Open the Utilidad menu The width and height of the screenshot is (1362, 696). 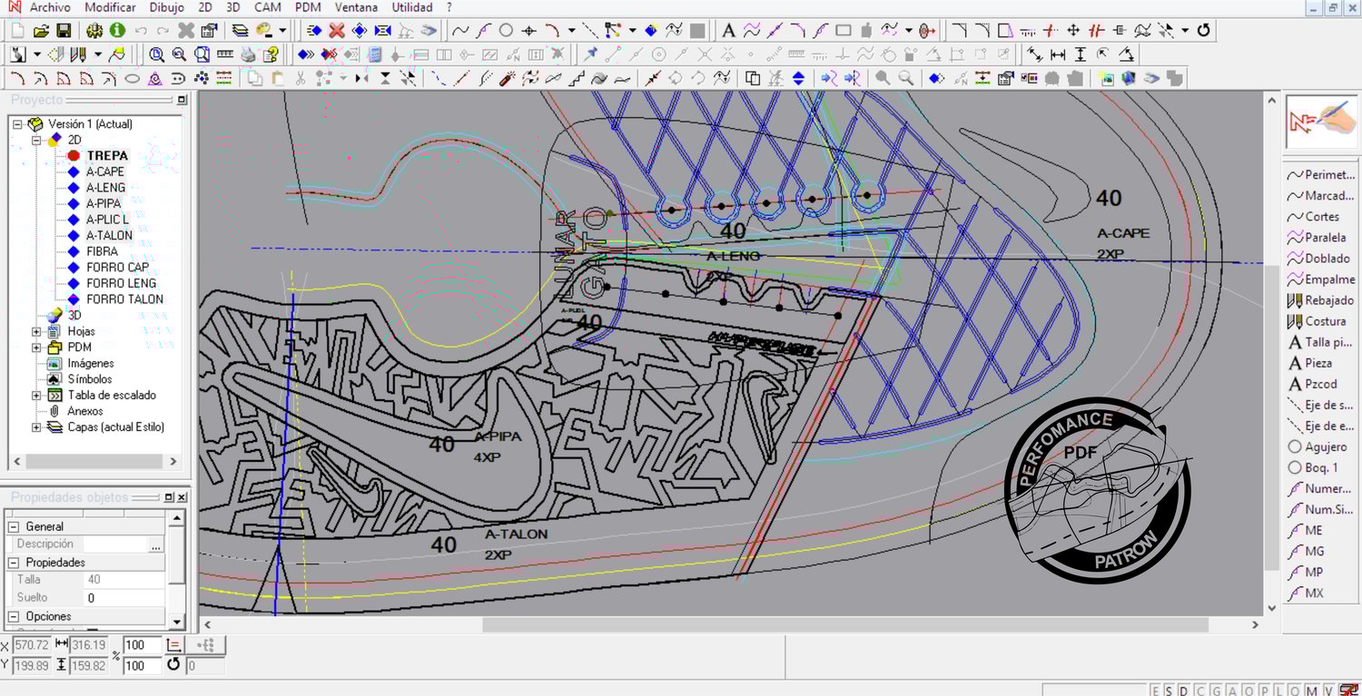pos(411,7)
